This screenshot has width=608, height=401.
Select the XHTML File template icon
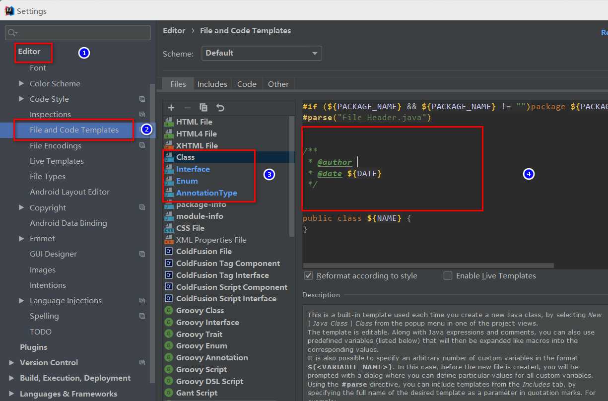pyautogui.click(x=168, y=145)
